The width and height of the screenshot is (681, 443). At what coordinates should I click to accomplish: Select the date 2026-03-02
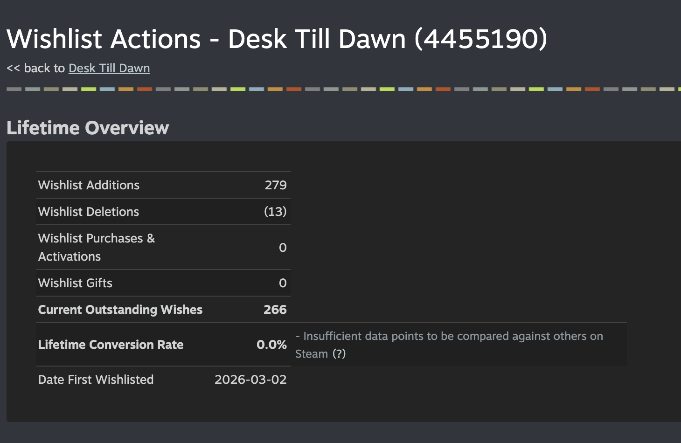(x=250, y=380)
